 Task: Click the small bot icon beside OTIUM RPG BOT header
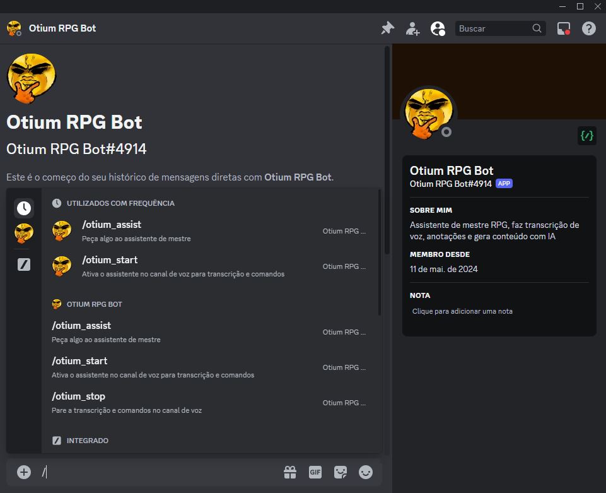click(x=57, y=304)
